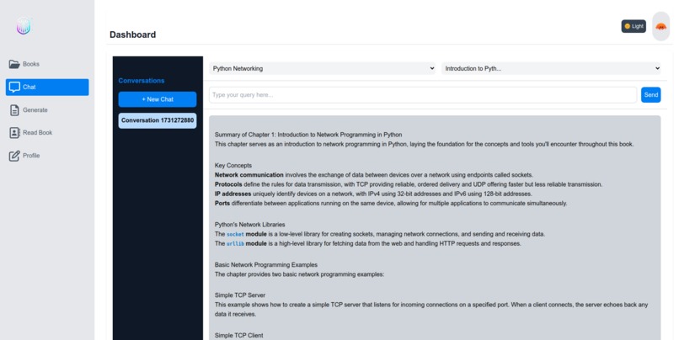Click the Conversations heading
This screenshot has height=340, width=679.
[142, 81]
